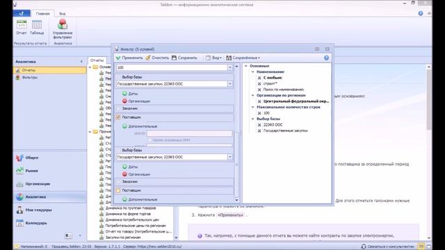This screenshot has width=445, height=250.
Task: Remove the 223ФЗ ООС base condition
Action: (x=259, y=125)
